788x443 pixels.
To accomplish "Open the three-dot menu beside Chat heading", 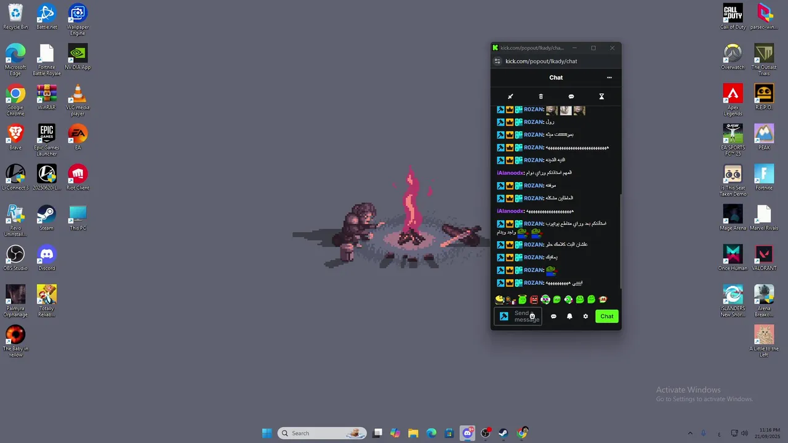I will point(609,78).
